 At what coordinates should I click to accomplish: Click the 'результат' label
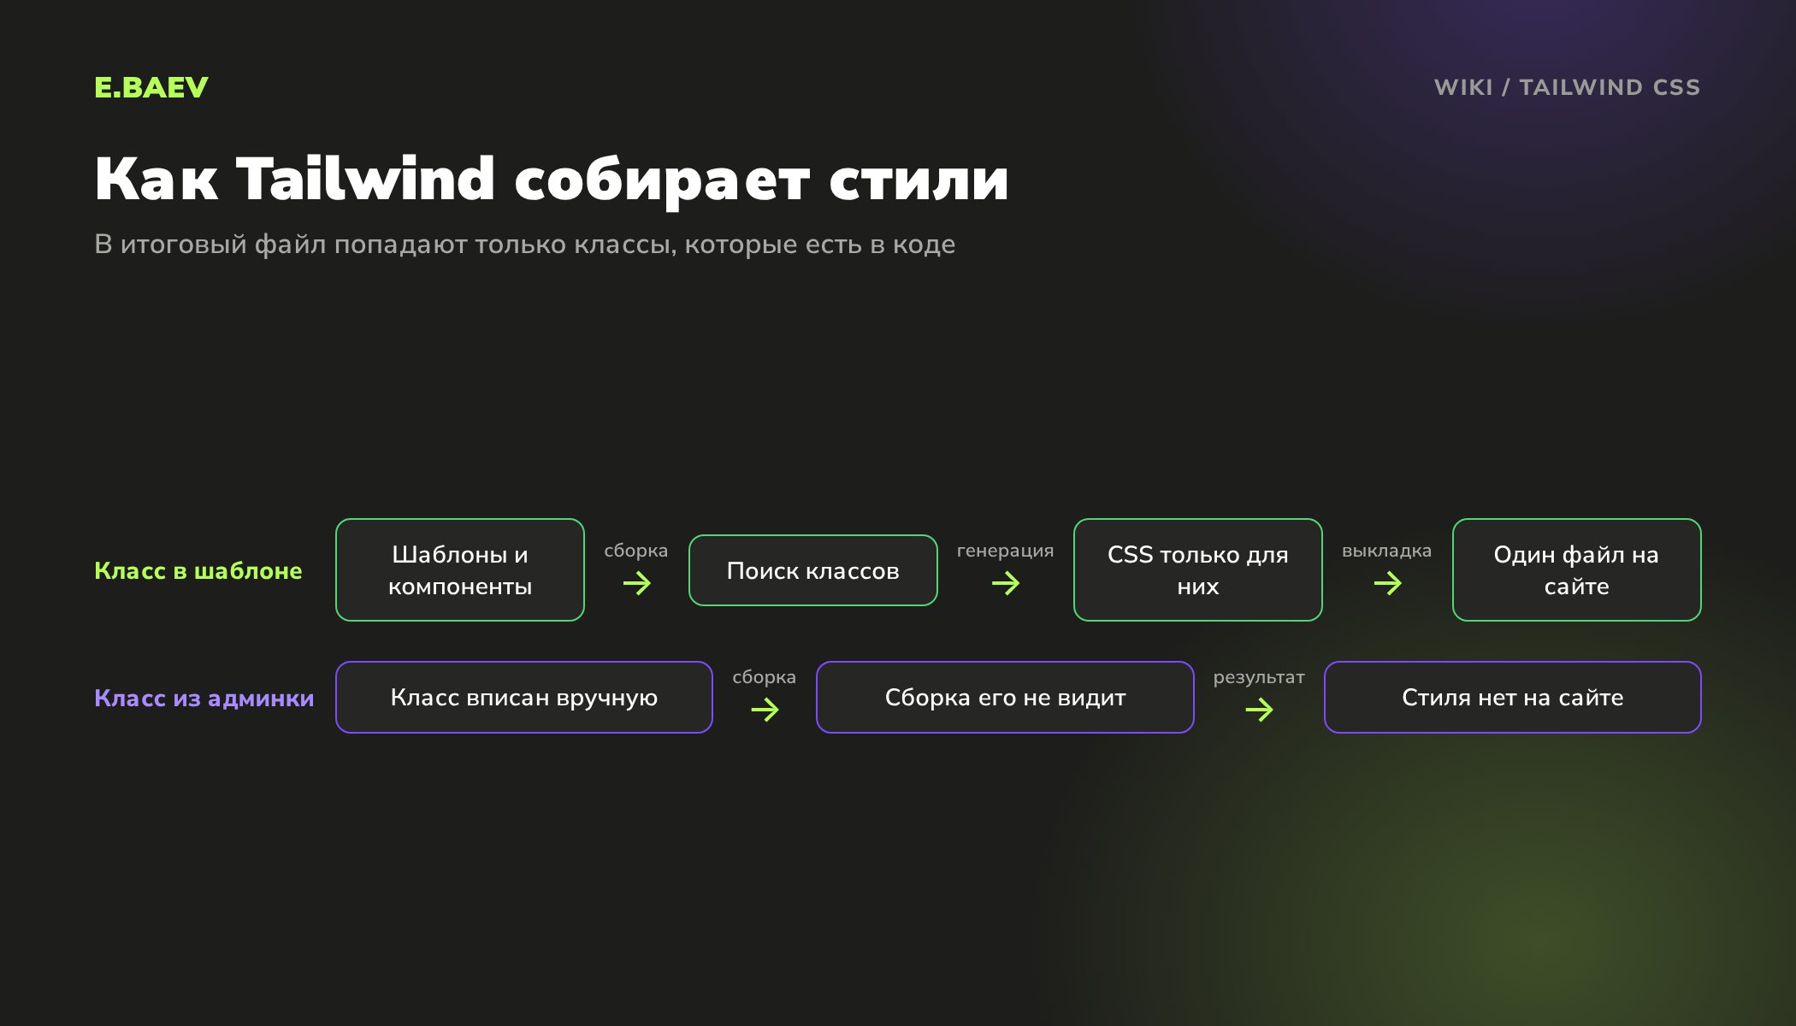tap(1259, 677)
